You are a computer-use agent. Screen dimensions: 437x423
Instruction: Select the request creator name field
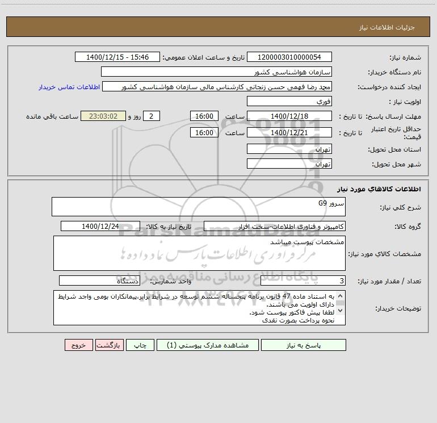(x=217, y=86)
